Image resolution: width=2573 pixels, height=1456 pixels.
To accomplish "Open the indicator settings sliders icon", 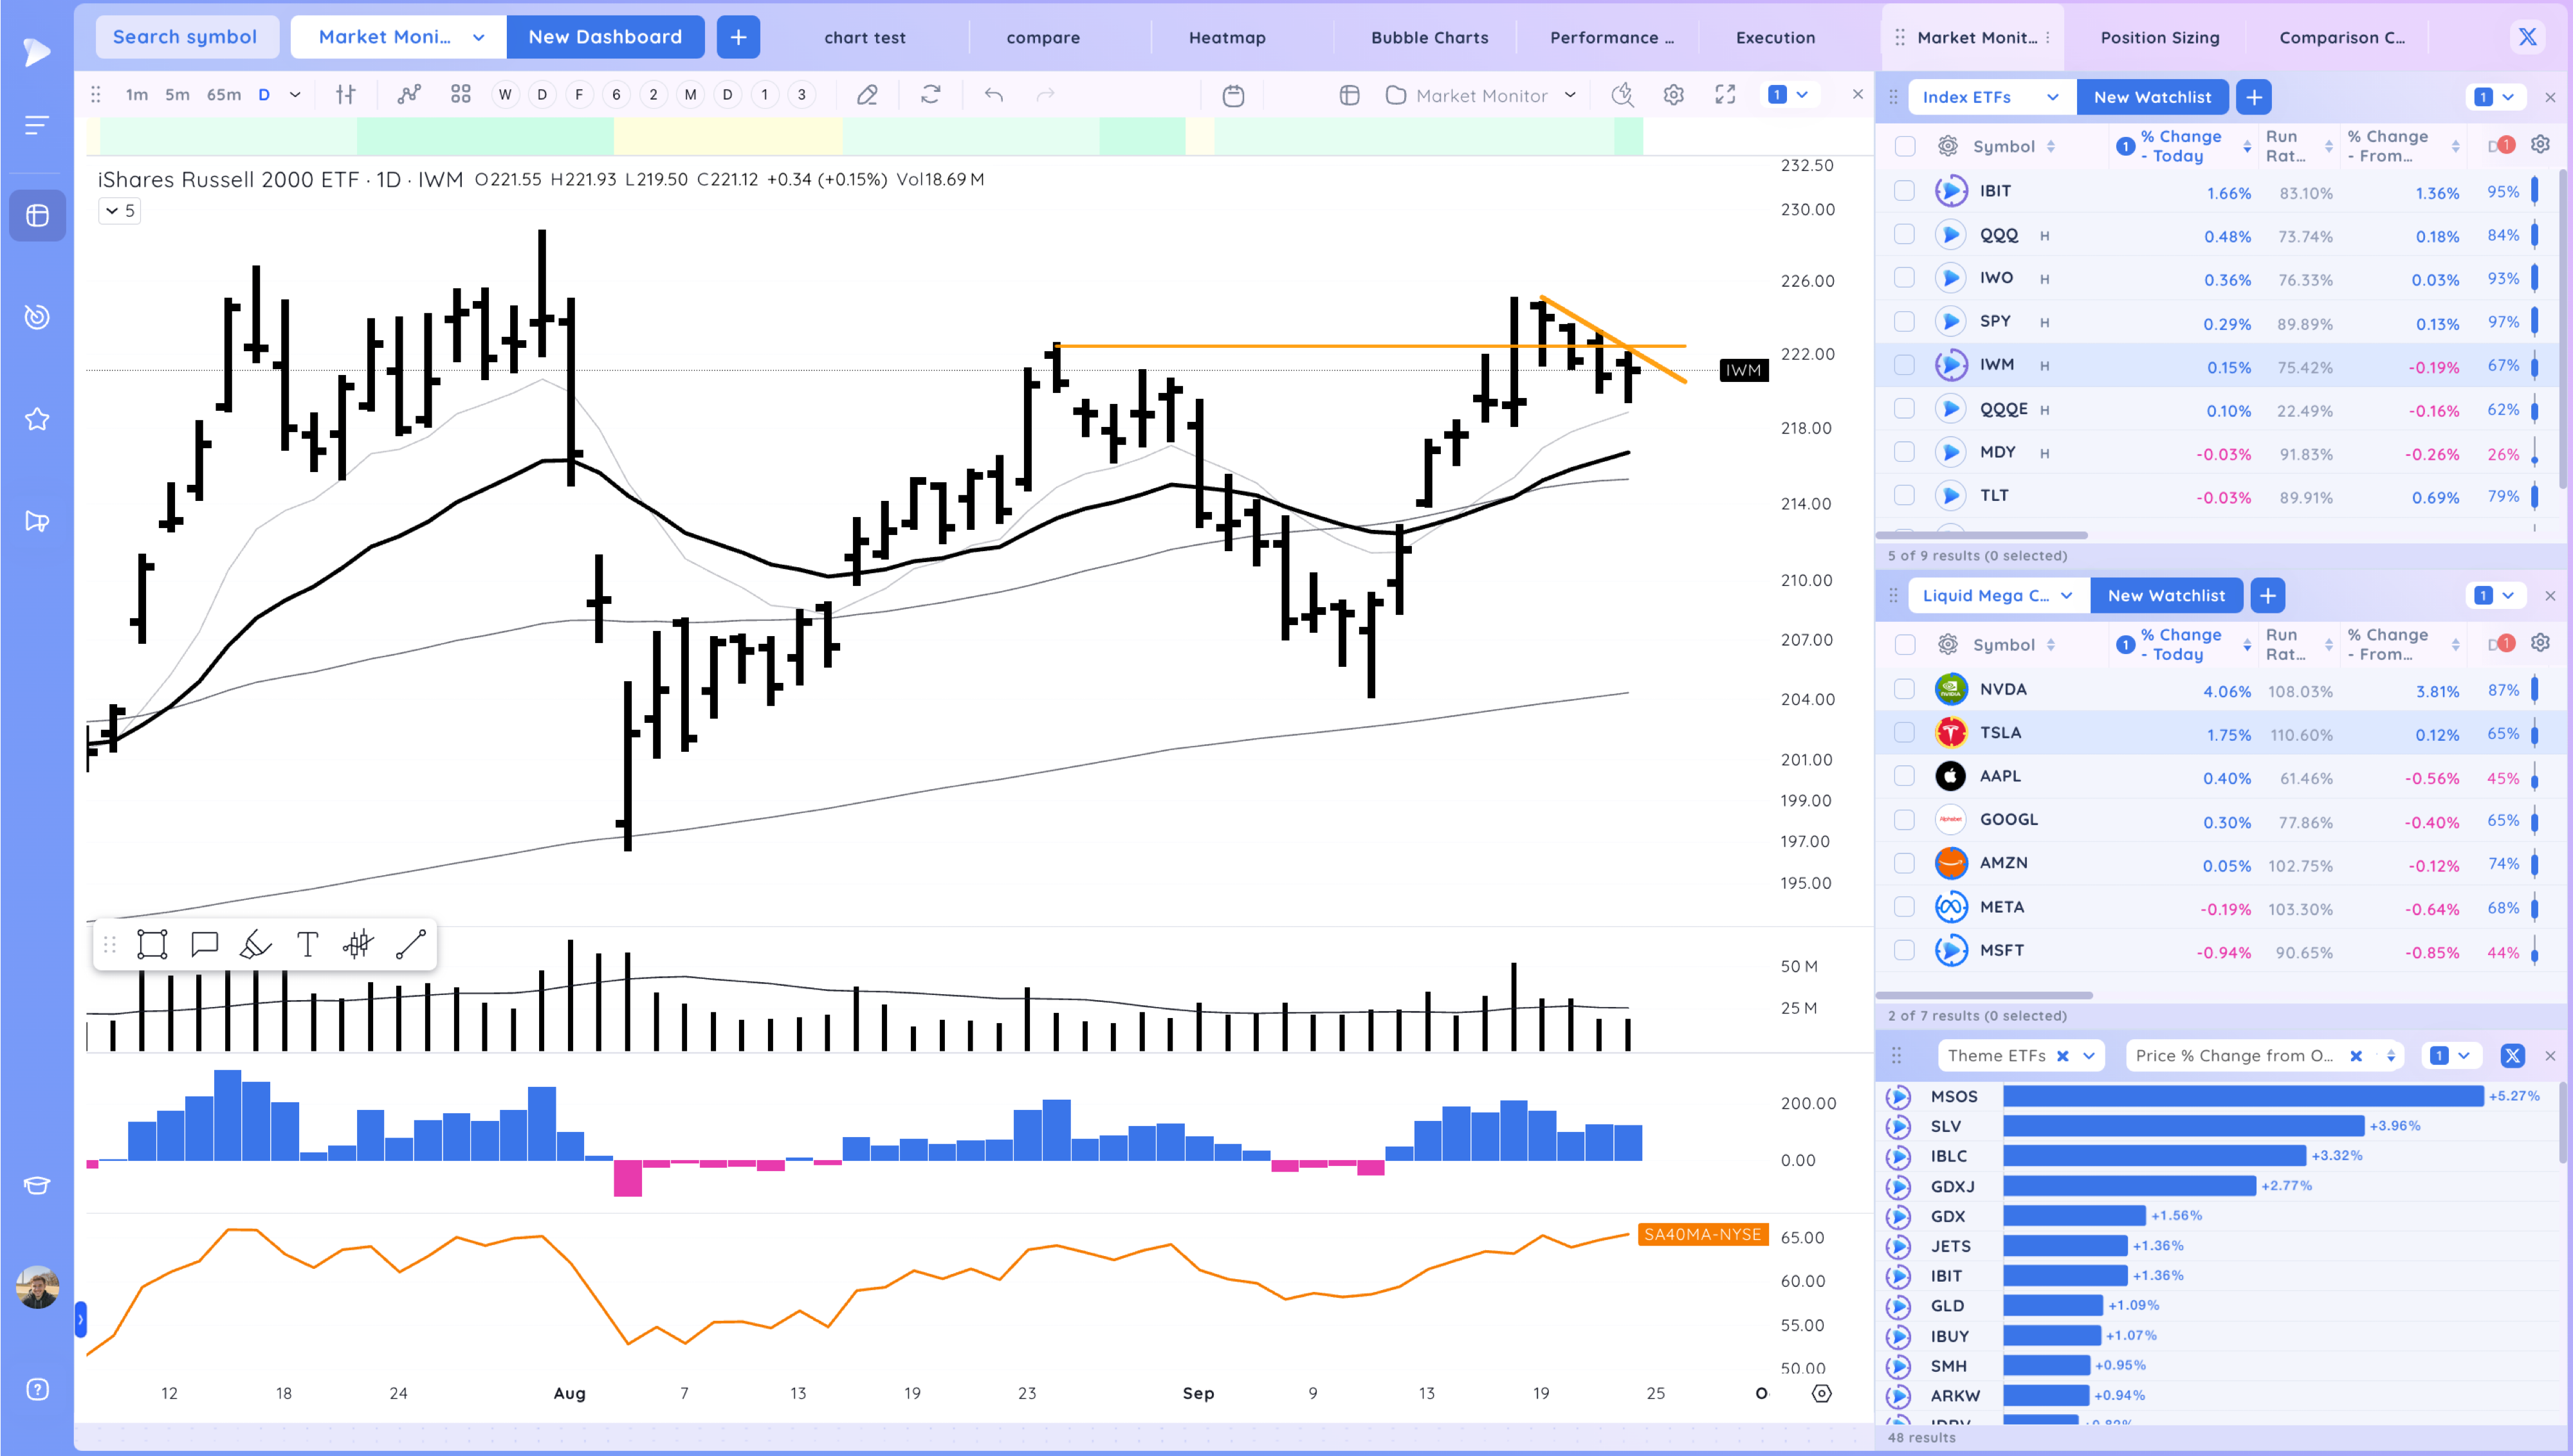I will pyautogui.click(x=345, y=94).
